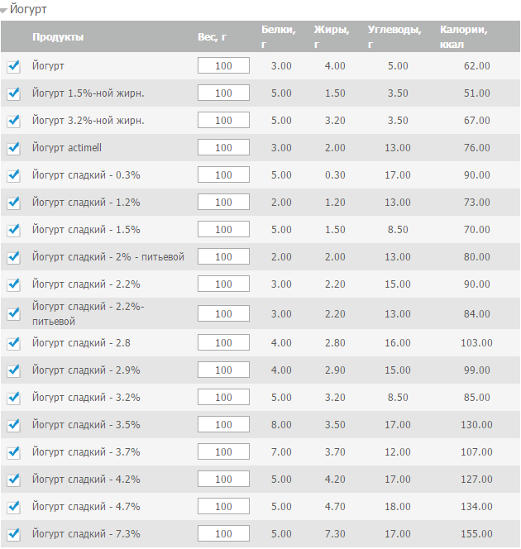521x549 pixels.
Task: Click calories value 155.00
Action: pos(476,534)
